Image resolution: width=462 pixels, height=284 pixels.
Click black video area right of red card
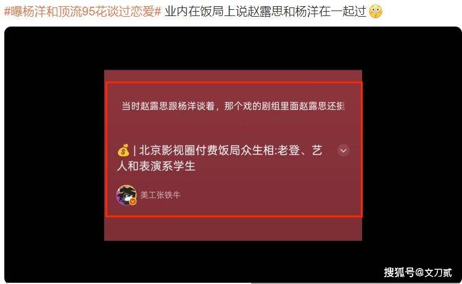click(x=411, y=148)
